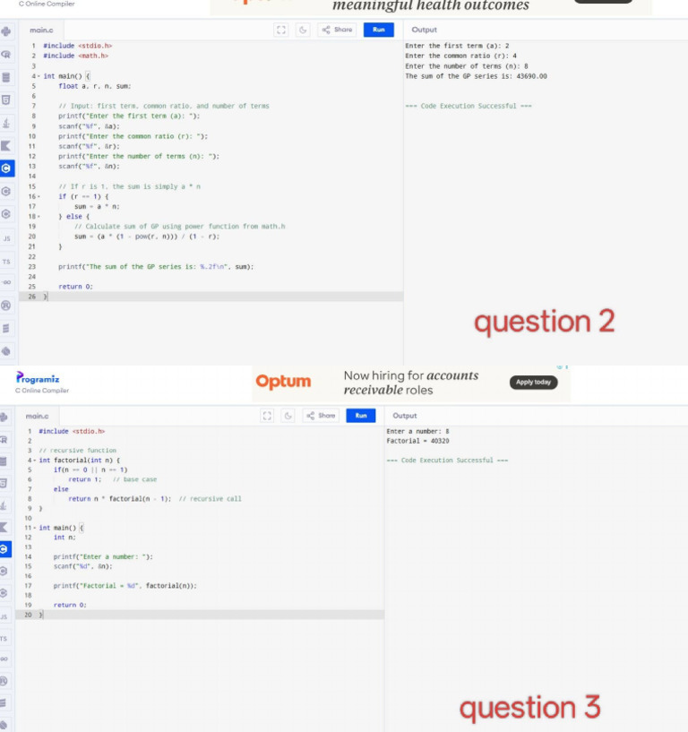This screenshot has width=688, height=732.
Task: Click closing brace on line 26, question 2
Action: coord(46,297)
